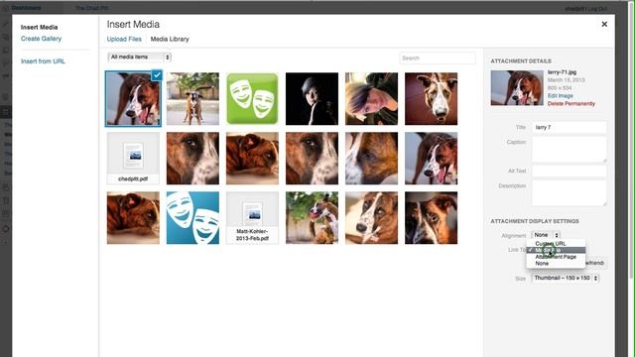The image size is (635, 357).
Task: Edit the Title field containing larry 7
Action: pos(569,127)
